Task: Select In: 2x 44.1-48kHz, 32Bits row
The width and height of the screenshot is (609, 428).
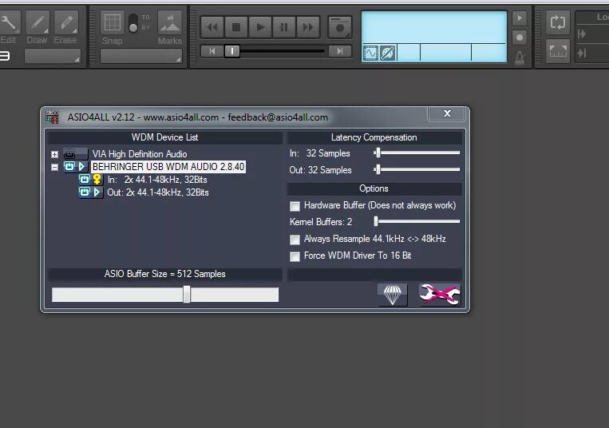Action: 157,180
